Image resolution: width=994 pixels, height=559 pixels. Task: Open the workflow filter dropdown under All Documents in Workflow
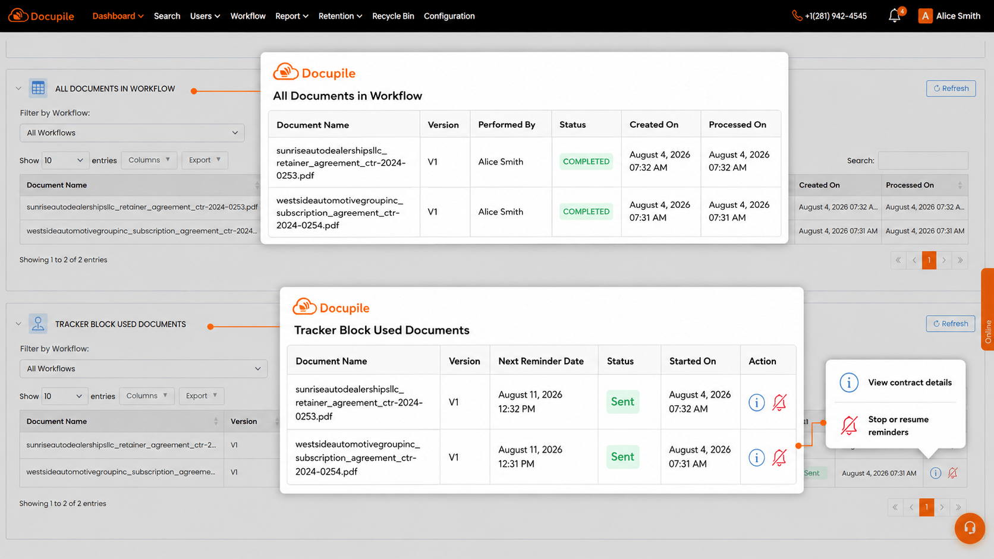click(132, 132)
